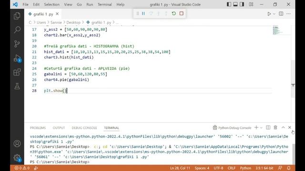Click the debug launch status bar icon
Viewport: 305px width, 171px height.
coord(36,168)
